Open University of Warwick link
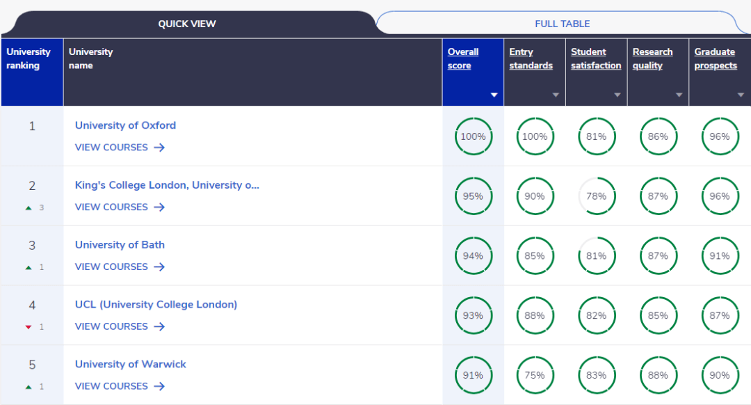 tap(130, 364)
